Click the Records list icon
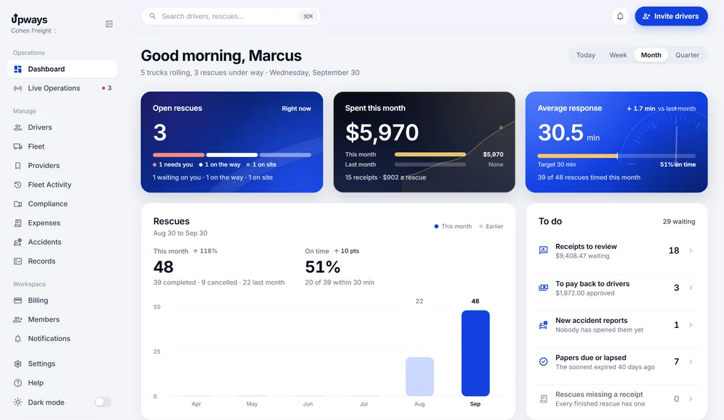Screen dimensions: 724x420 [18, 261]
